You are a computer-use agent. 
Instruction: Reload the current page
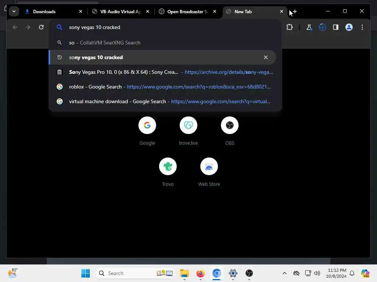pyautogui.click(x=41, y=27)
